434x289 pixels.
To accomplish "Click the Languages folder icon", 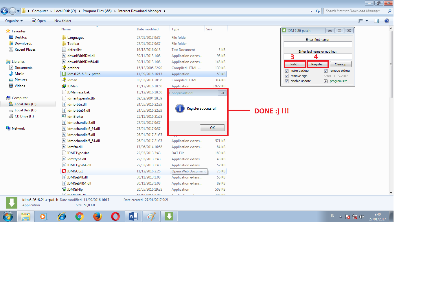I will pos(64,38).
